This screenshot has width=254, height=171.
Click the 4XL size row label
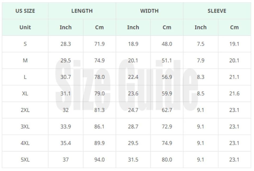point(25,143)
